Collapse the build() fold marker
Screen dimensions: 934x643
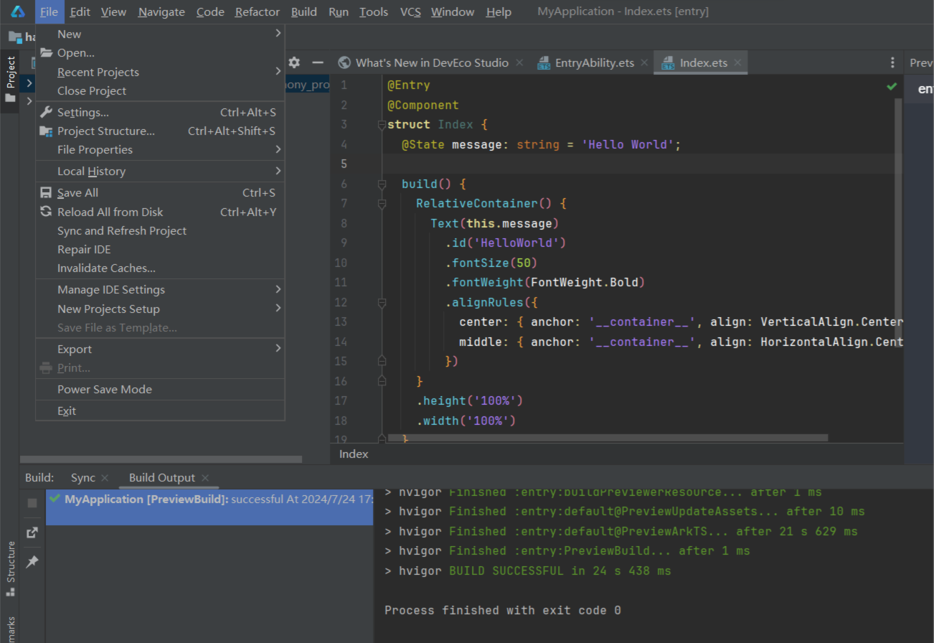pos(382,184)
